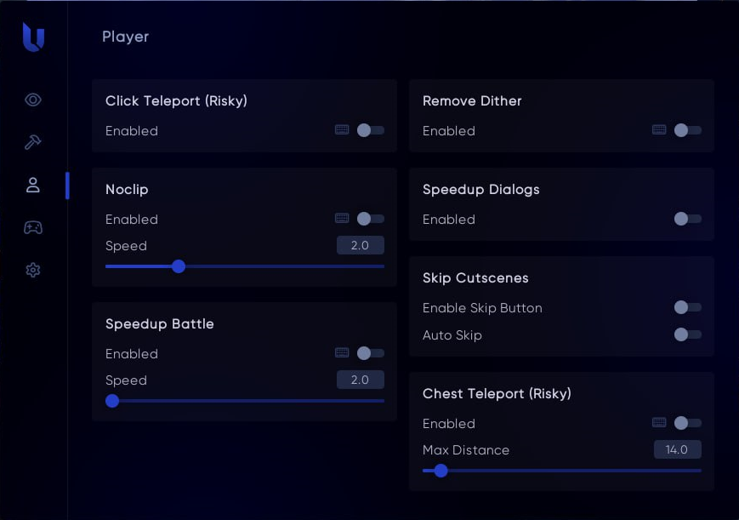
Task: Turn on Speedup Dialogs
Action: (687, 219)
